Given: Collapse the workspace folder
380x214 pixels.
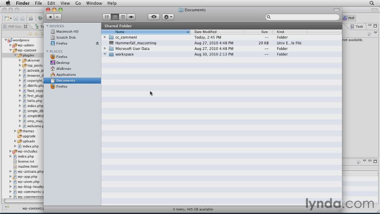Looking at the screenshot, I should coord(105,54).
